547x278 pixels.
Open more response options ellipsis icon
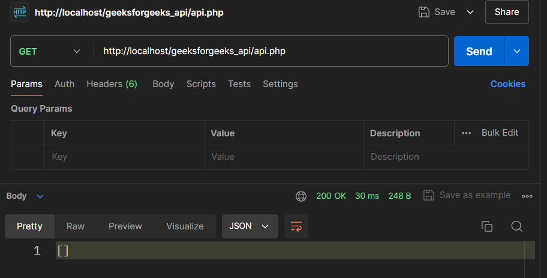(527, 196)
